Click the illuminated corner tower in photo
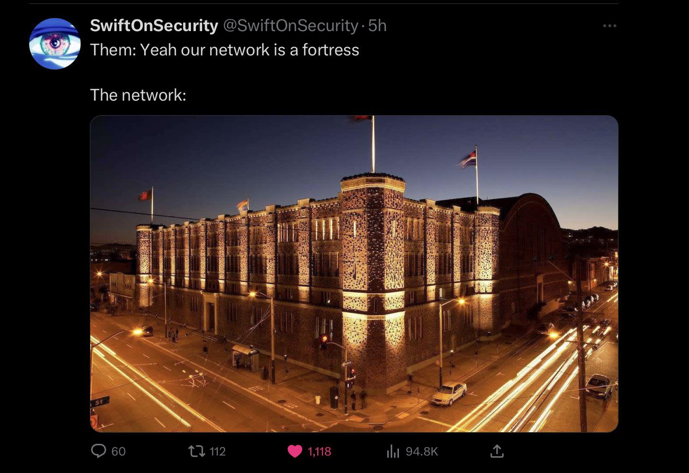 pos(373,282)
